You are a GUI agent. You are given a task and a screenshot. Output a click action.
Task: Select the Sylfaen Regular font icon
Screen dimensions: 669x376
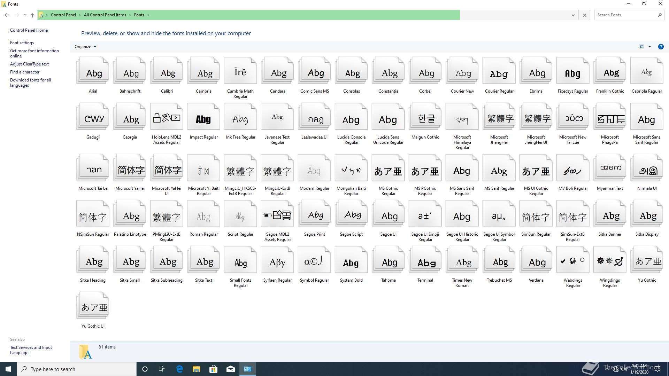(x=278, y=260)
